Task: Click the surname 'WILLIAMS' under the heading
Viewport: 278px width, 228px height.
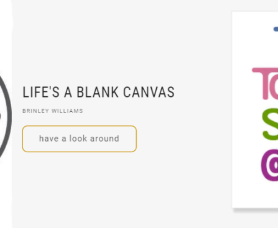Action: (x=67, y=111)
